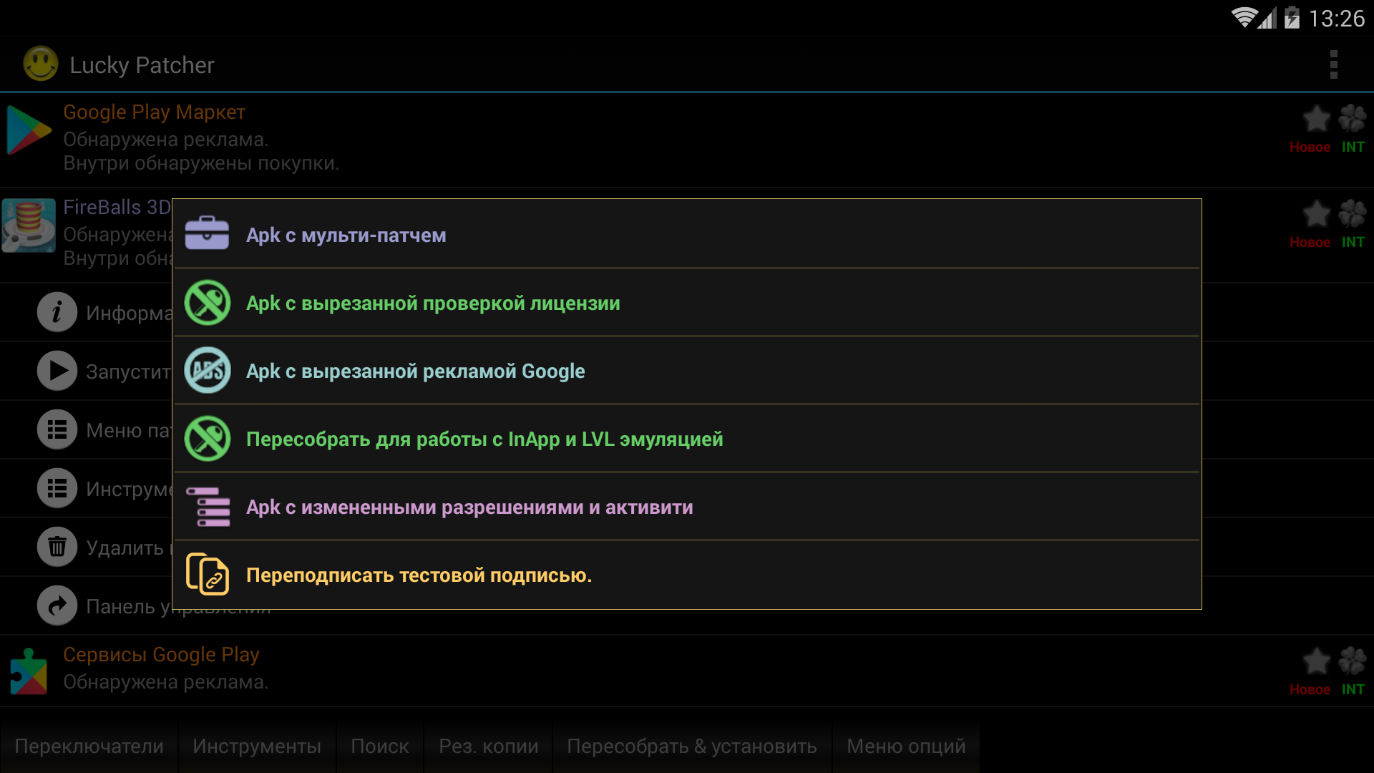The height and width of the screenshot is (773, 1374).
Task: Select 'Пересобрать для работы с InApp и LVL эмуляцией'
Action: point(687,439)
